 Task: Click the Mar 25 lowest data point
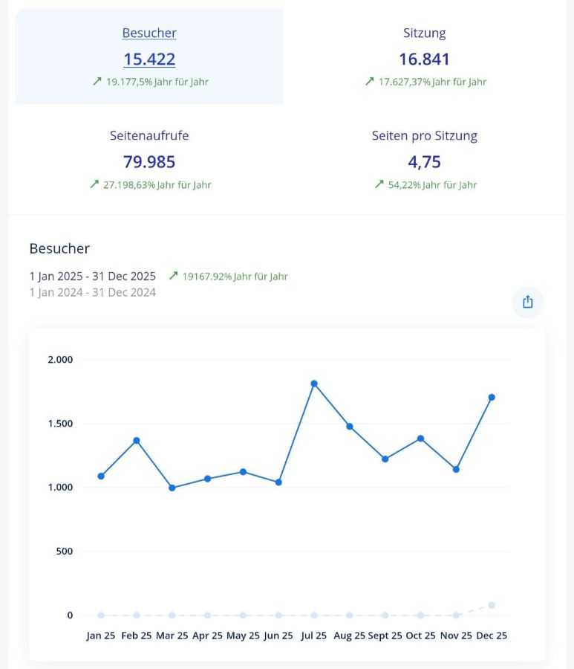click(172, 488)
